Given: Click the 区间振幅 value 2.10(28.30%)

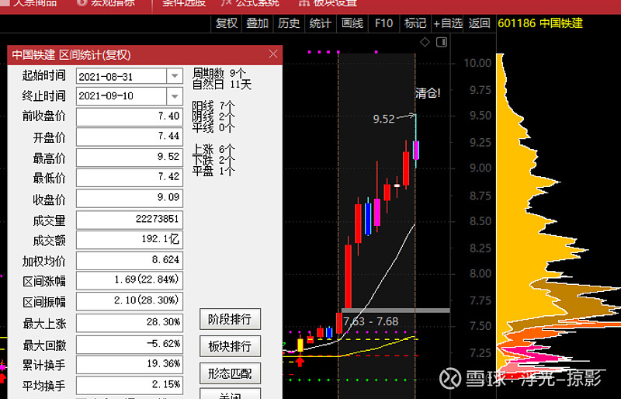Looking at the screenshot, I should (x=130, y=301).
